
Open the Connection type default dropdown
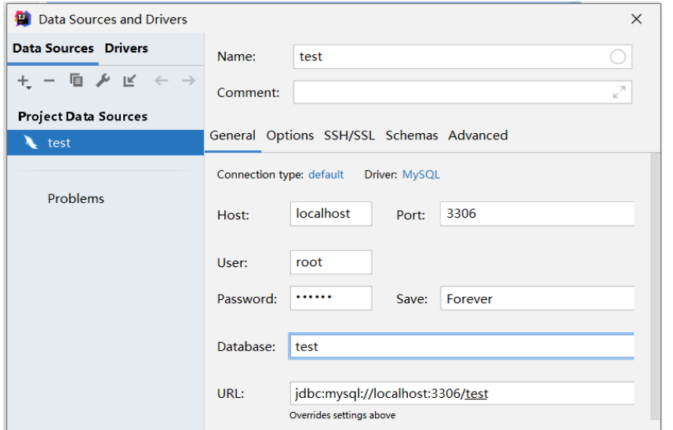326,175
